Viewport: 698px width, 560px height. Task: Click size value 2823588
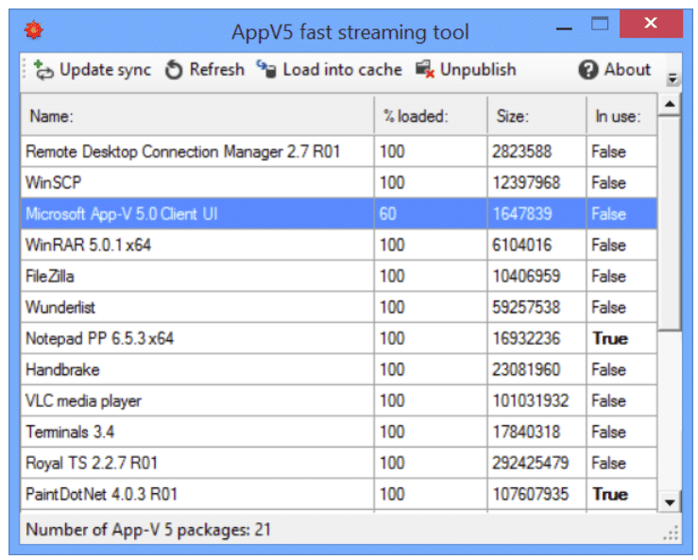point(521,152)
